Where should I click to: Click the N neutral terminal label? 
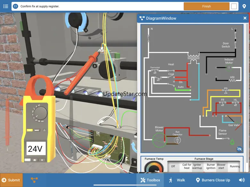[152, 29]
